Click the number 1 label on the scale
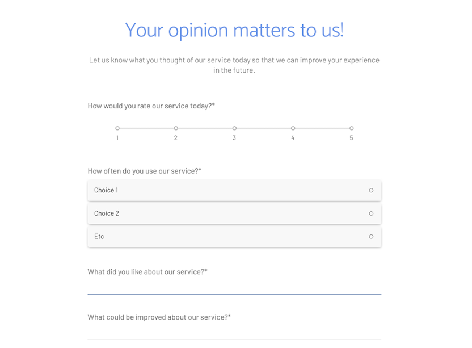472x348 pixels. click(117, 137)
